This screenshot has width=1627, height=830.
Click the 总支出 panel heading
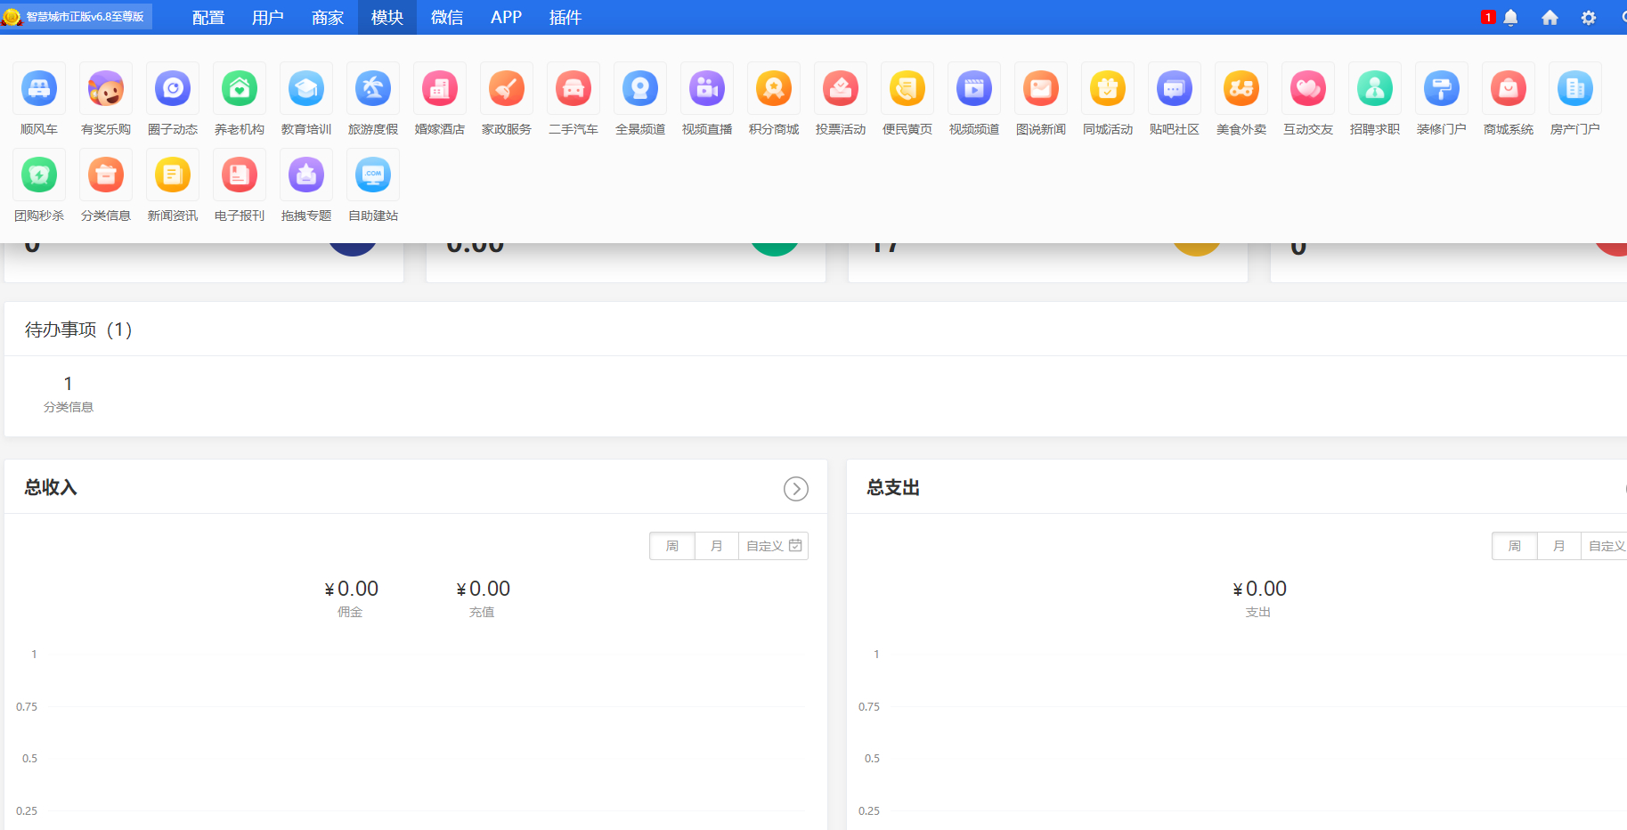893,487
